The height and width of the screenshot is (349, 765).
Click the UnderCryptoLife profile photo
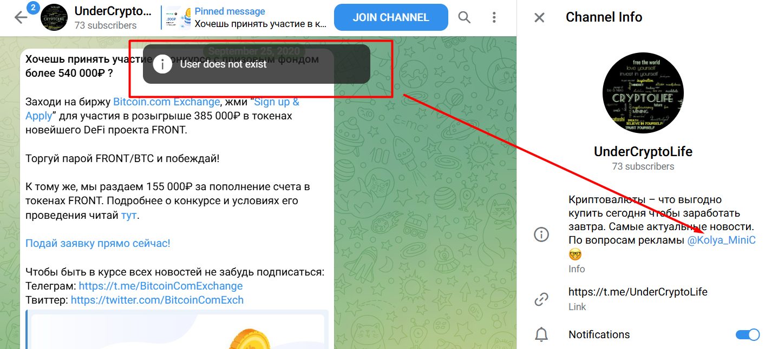(643, 93)
